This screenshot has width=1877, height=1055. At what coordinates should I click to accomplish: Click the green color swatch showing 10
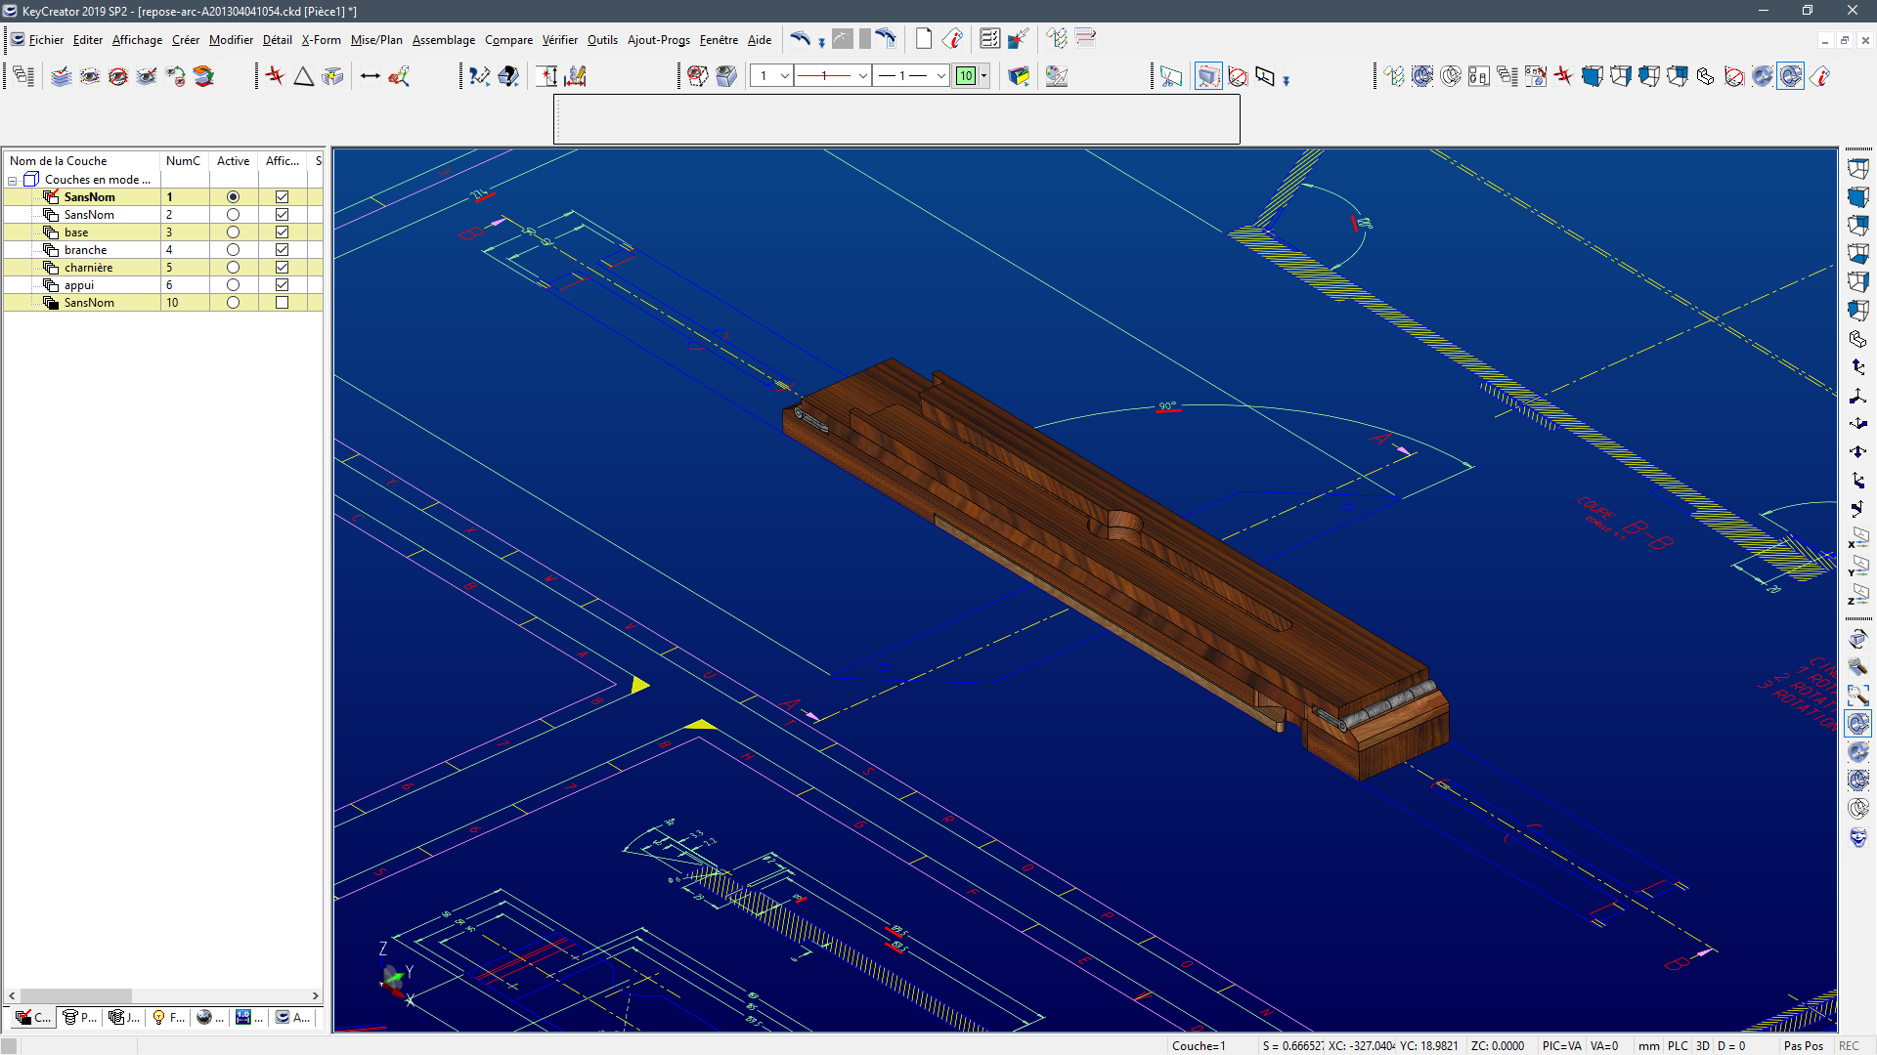point(966,76)
